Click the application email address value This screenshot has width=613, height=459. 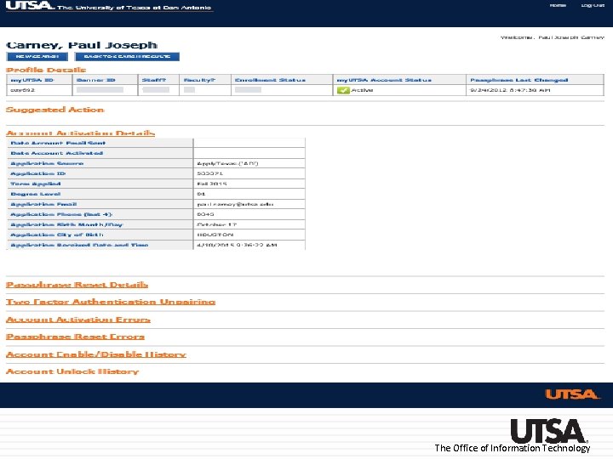235,204
